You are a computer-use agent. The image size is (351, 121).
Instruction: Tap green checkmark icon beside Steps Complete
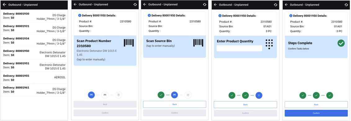[341, 43]
